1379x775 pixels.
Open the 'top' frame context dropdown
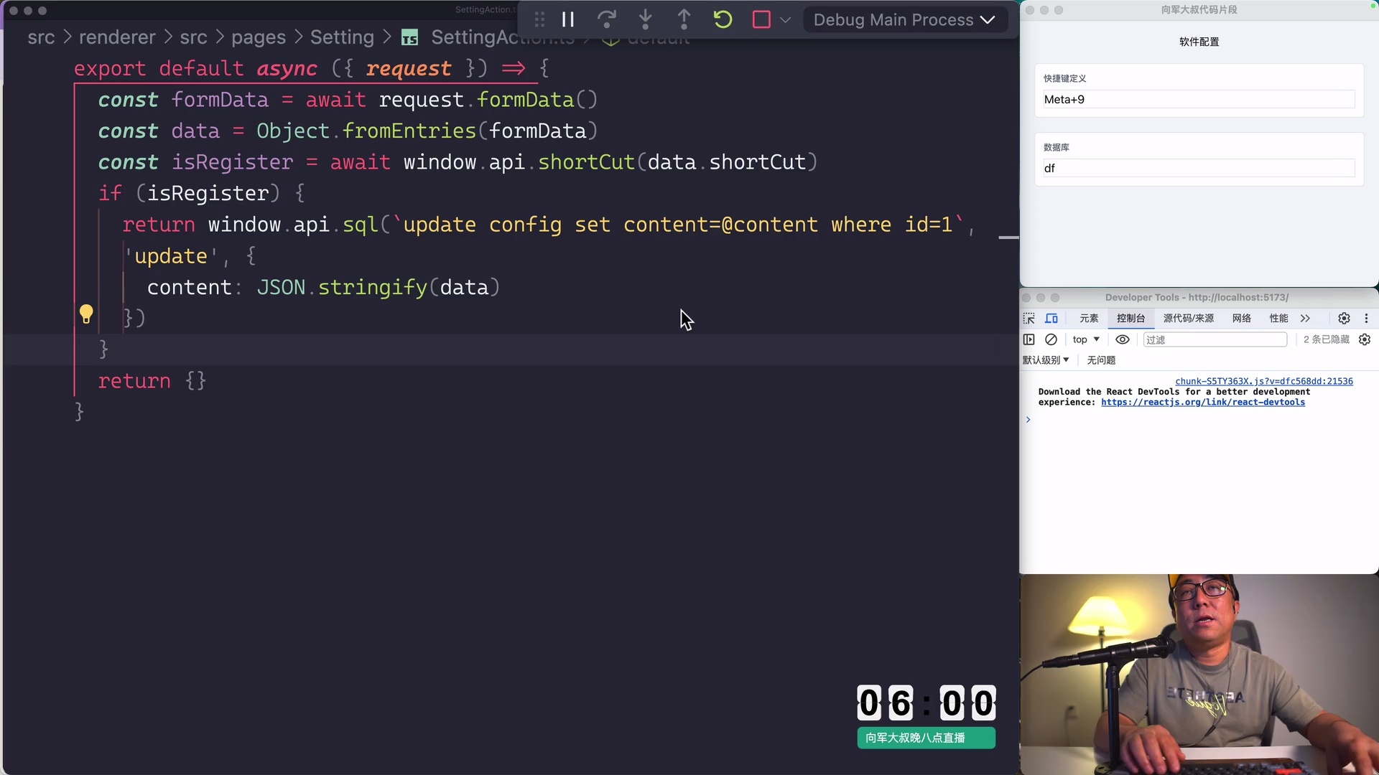pyautogui.click(x=1085, y=339)
